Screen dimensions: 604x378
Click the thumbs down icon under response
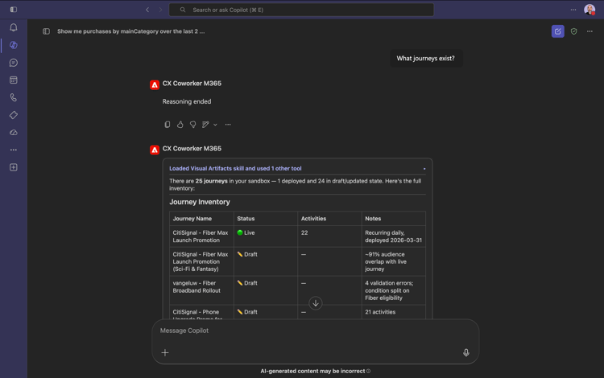point(192,124)
